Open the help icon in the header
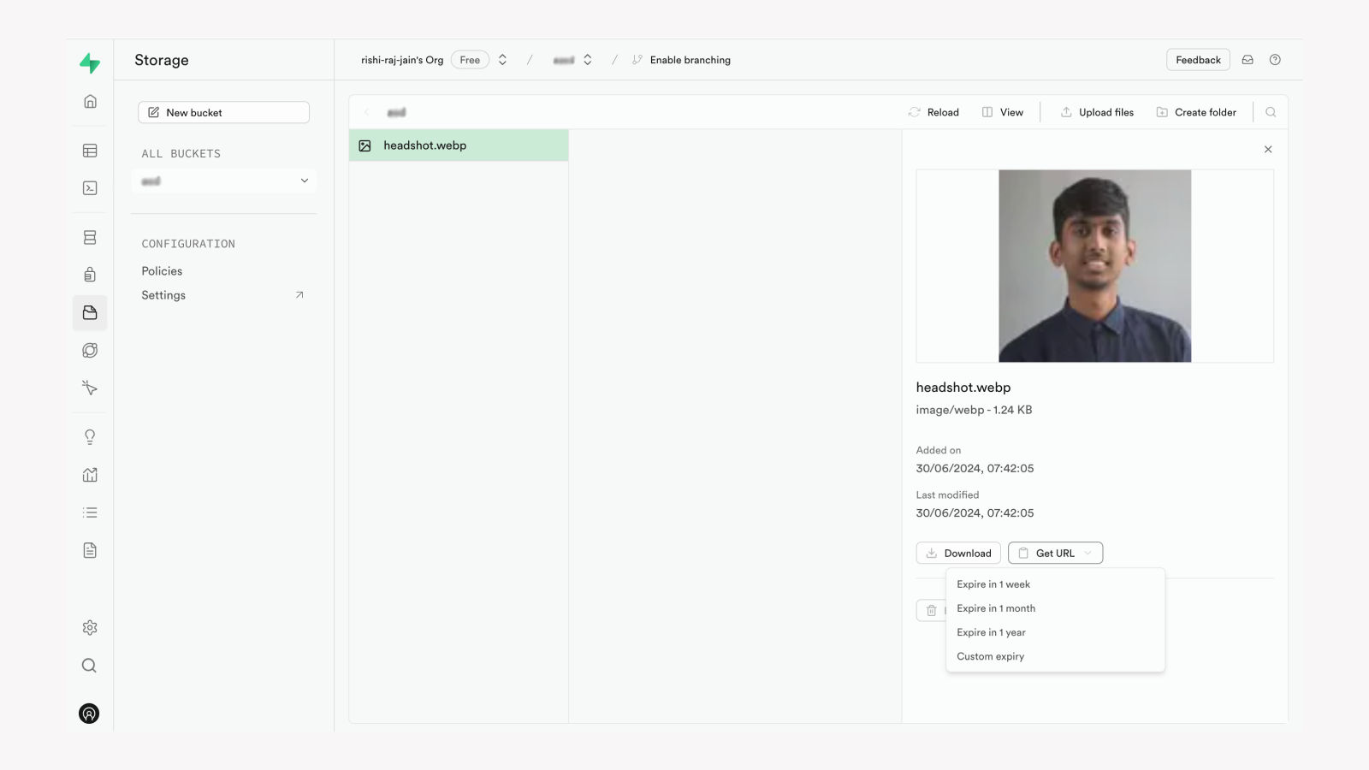 click(1275, 59)
